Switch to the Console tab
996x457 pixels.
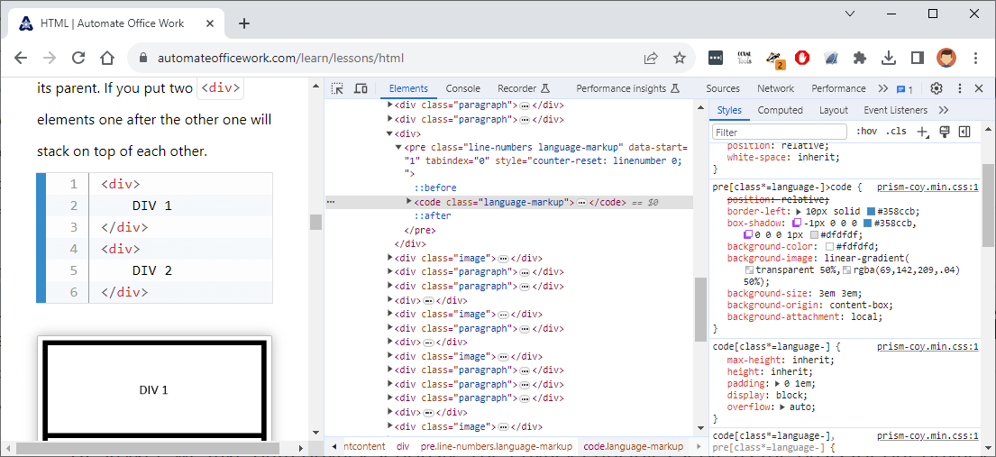(x=462, y=88)
